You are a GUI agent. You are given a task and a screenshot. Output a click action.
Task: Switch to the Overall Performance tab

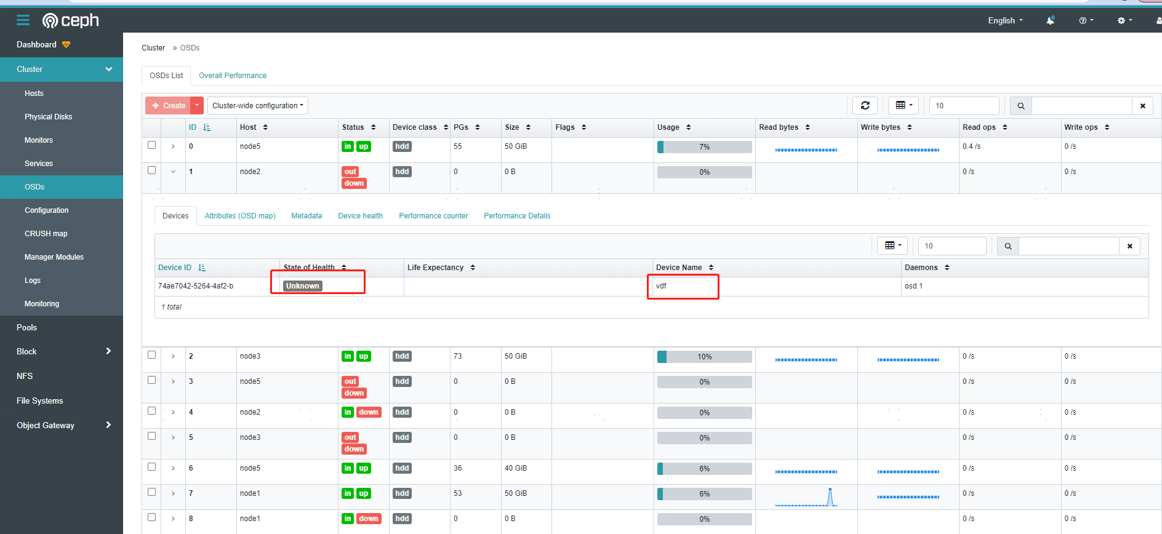pyautogui.click(x=233, y=76)
